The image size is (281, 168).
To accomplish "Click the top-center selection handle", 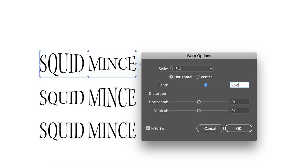I will point(88,51).
